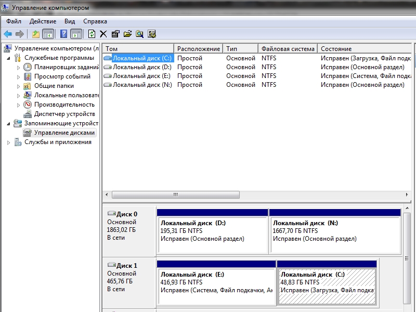This screenshot has width=416, height=312.
Task: Click the Производительность icon
Action: pos(28,105)
